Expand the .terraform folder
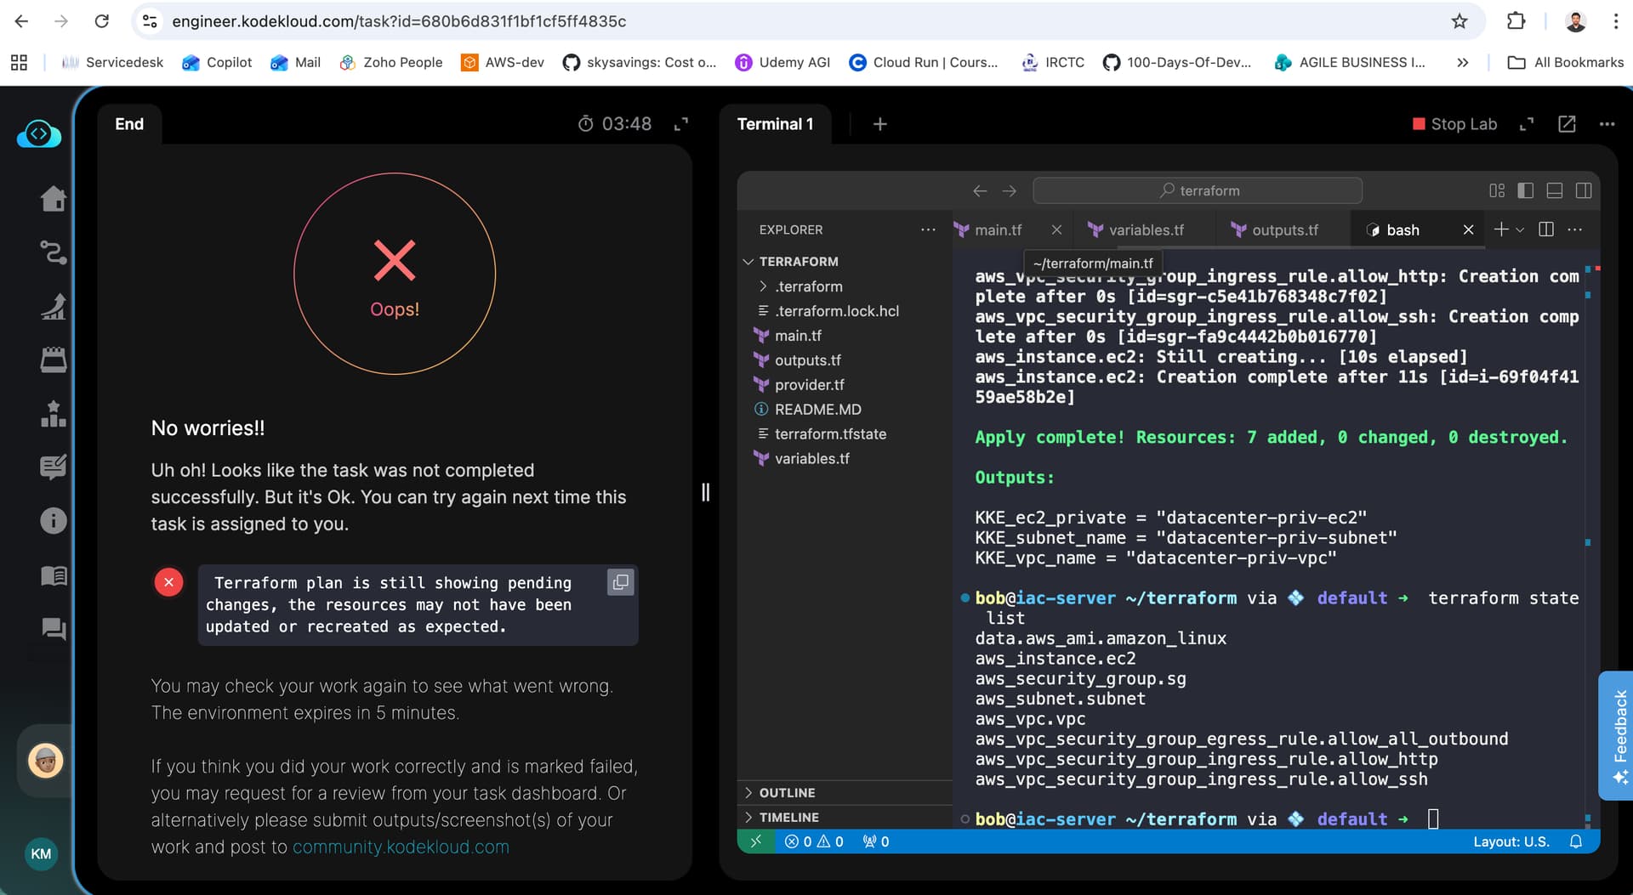Viewport: 1633px width, 895px height. [808, 286]
